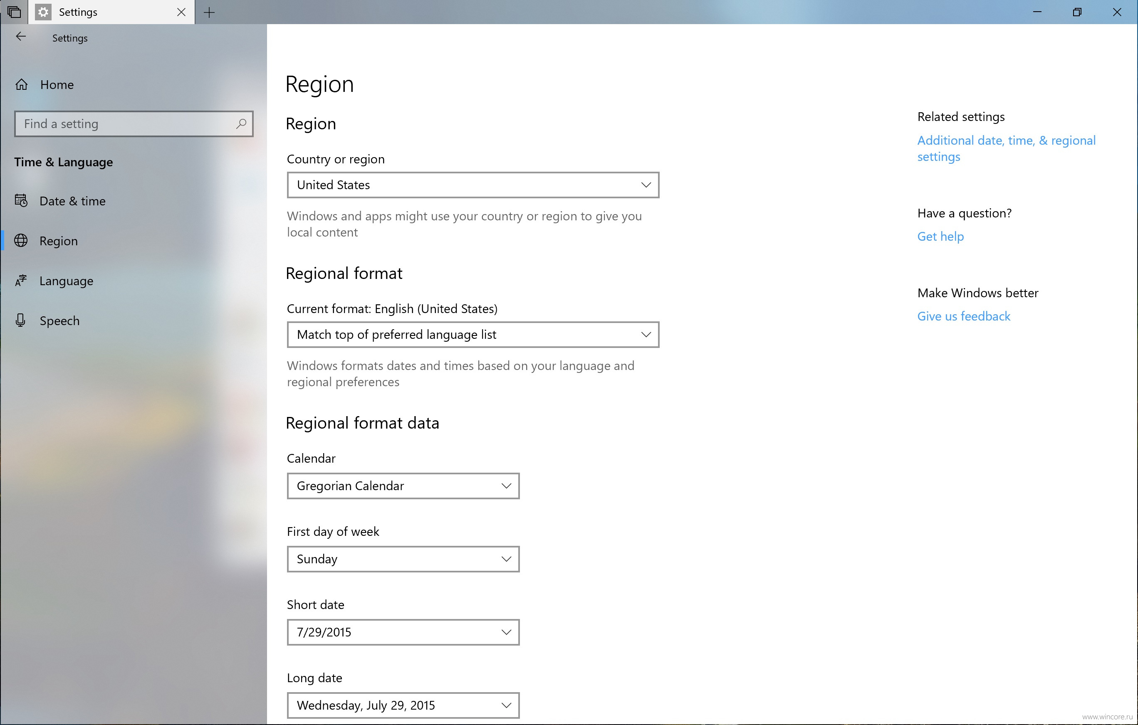Viewport: 1138px width, 725px height.
Task: Click the back arrow navigation icon
Action: pyautogui.click(x=21, y=37)
